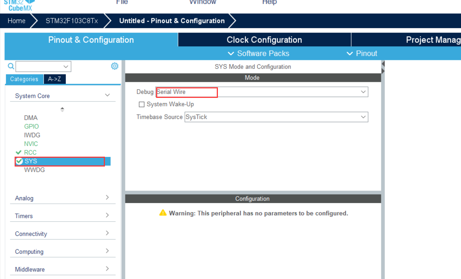The image size is (461, 279).
Task: Select DMA in System Core list
Action: [x=31, y=118]
